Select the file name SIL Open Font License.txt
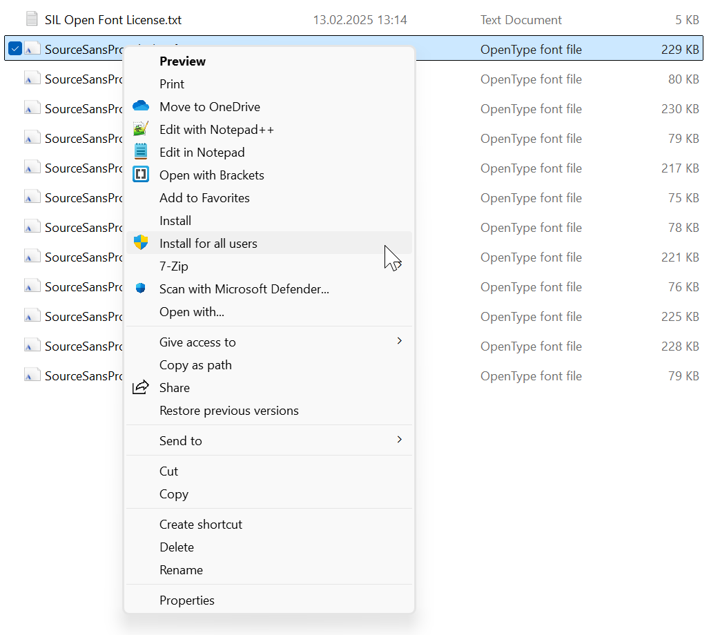Image resolution: width=720 pixels, height=635 pixels. pyautogui.click(x=113, y=20)
